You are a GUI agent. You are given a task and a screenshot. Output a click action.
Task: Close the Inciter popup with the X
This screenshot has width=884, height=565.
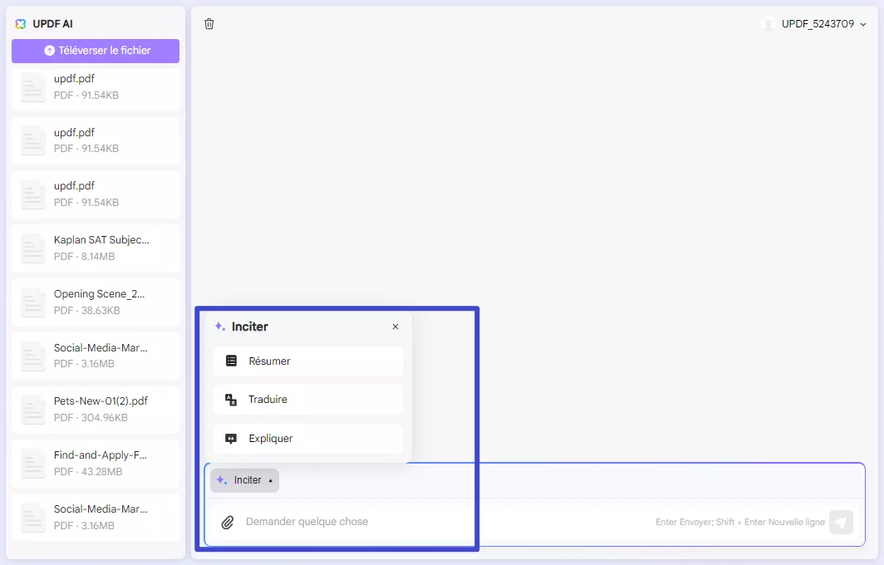[395, 327]
